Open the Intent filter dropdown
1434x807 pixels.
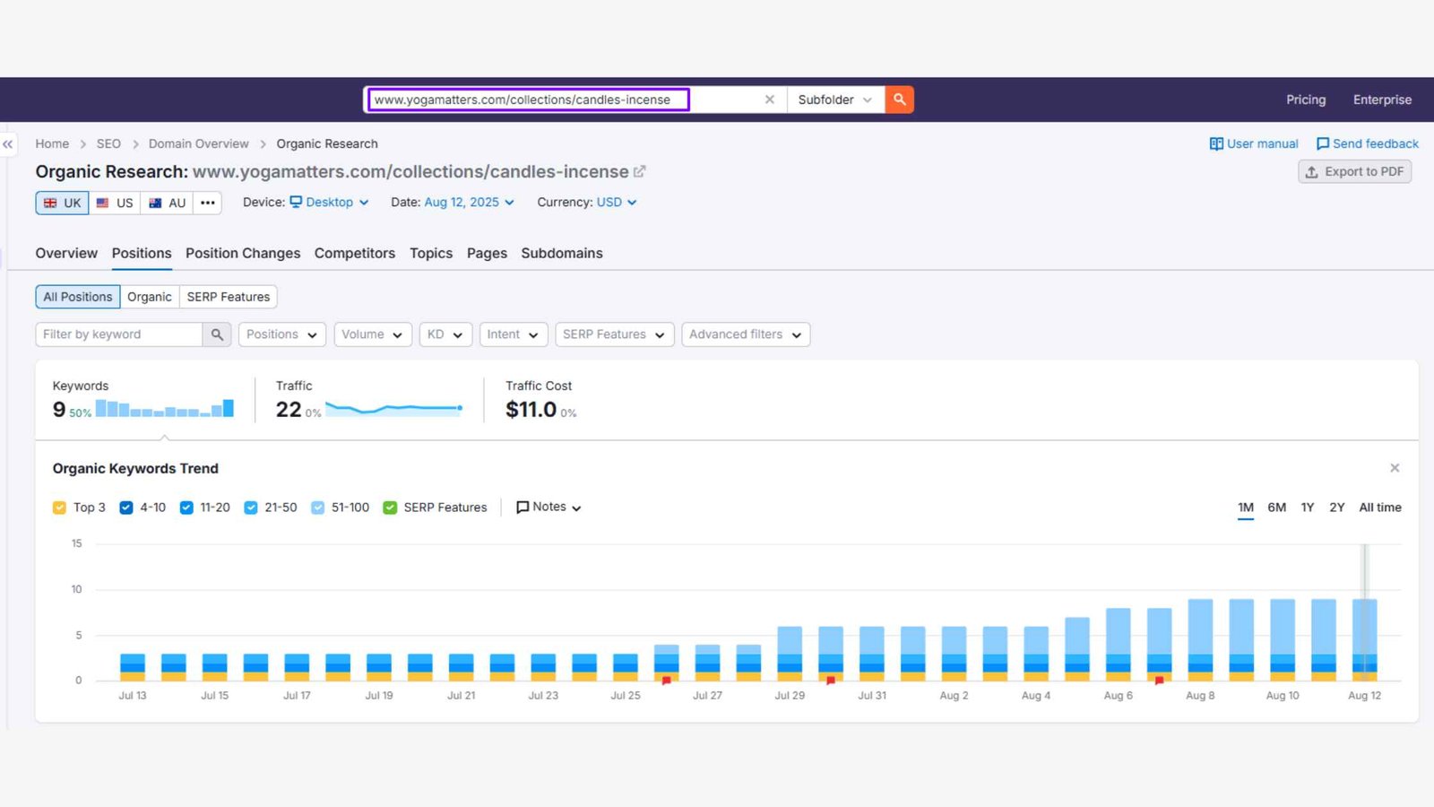click(514, 334)
